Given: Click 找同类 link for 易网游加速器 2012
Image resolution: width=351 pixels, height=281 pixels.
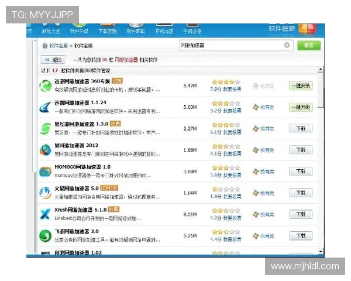Looking at the screenshot, I should pos(263,150).
